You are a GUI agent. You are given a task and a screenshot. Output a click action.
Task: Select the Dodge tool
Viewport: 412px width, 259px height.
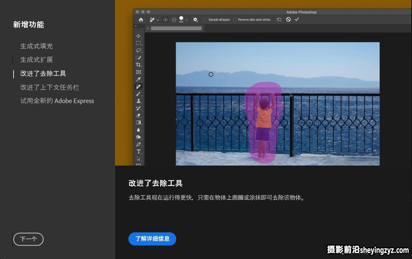[138, 137]
